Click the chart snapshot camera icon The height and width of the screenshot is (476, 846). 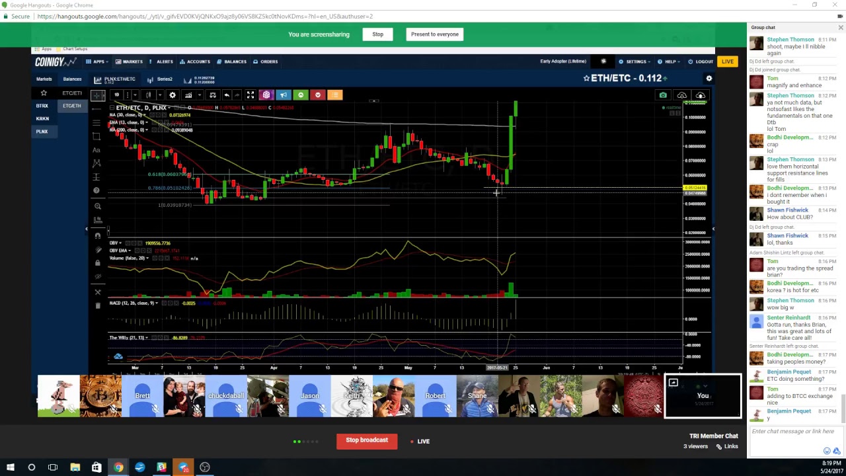tap(663, 95)
